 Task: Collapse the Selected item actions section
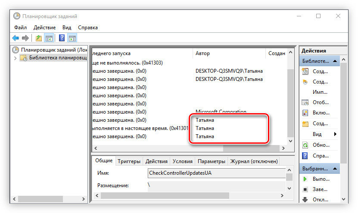pyautogui.click(x=334, y=169)
